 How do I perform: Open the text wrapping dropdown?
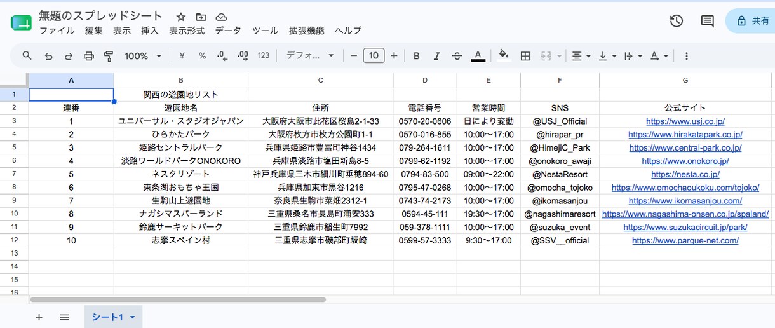(x=633, y=56)
